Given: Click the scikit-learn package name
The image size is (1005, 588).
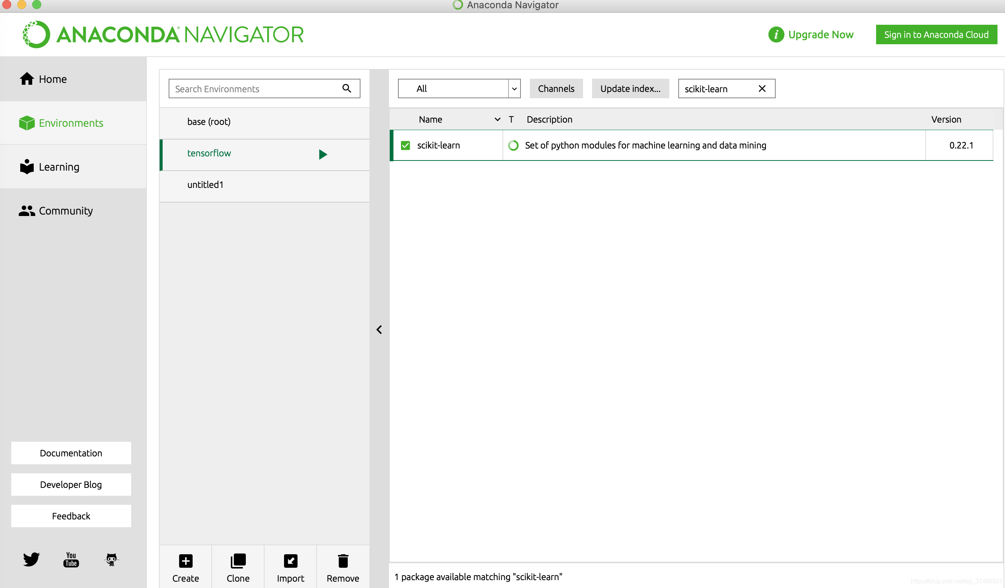Looking at the screenshot, I should click(438, 145).
